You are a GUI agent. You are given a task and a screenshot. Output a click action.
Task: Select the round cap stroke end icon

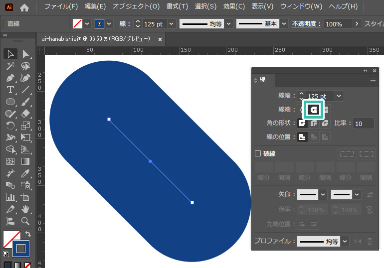click(314, 109)
